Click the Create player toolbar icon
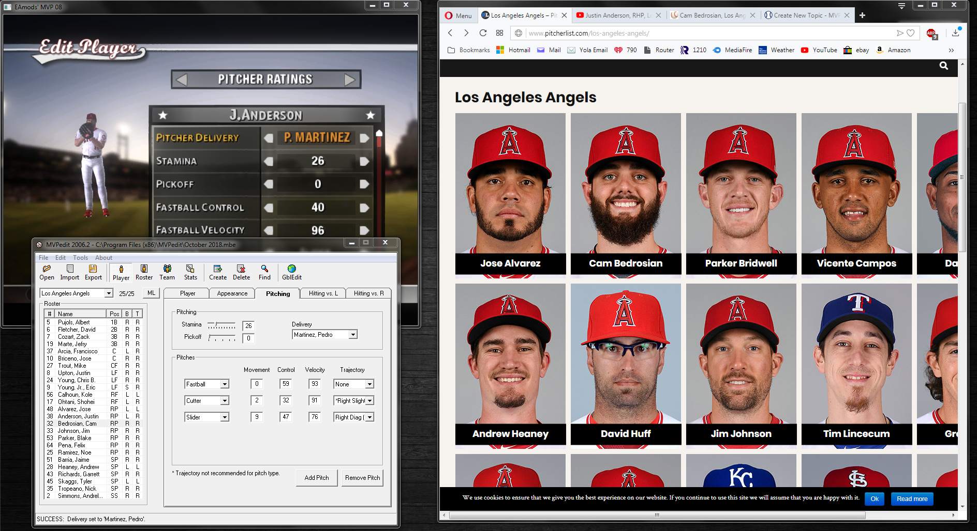Image resolution: width=977 pixels, height=531 pixels. pos(218,272)
